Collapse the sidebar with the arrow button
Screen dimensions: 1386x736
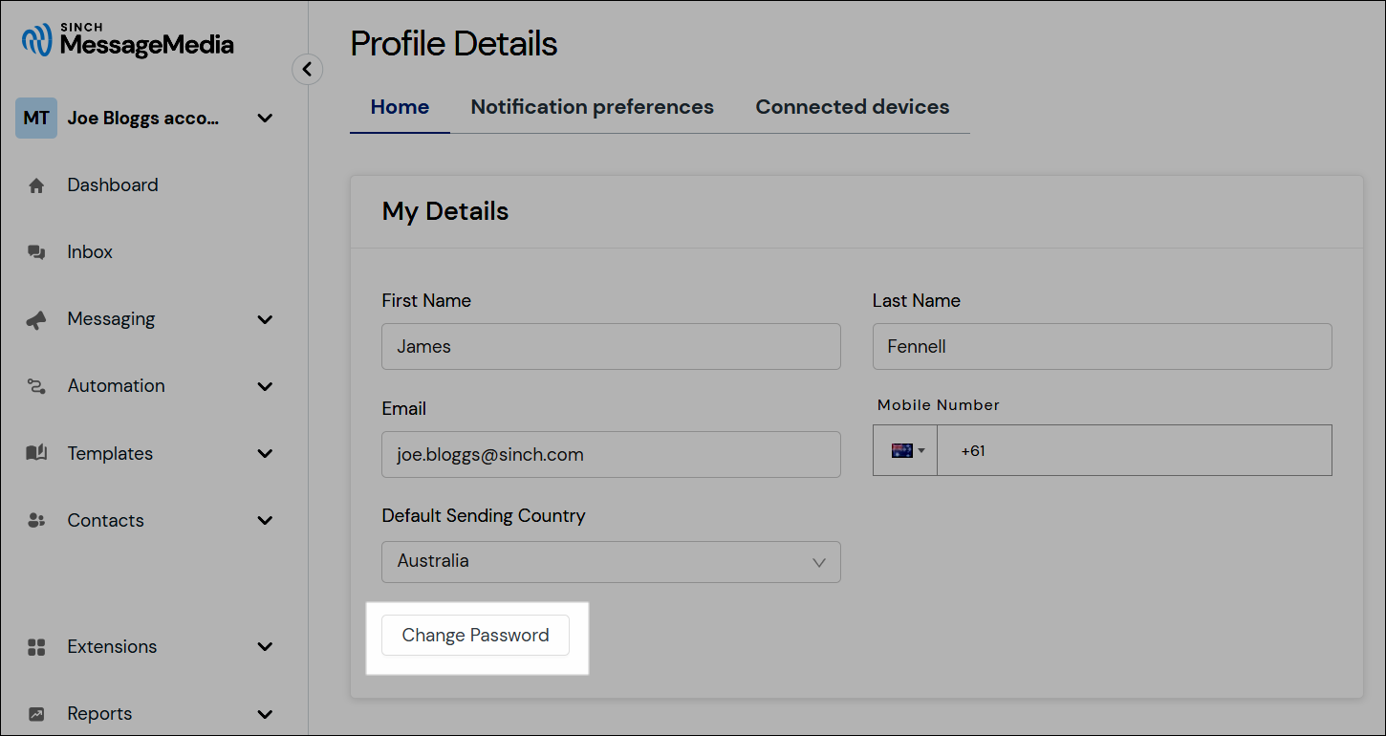(x=307, y=69)
